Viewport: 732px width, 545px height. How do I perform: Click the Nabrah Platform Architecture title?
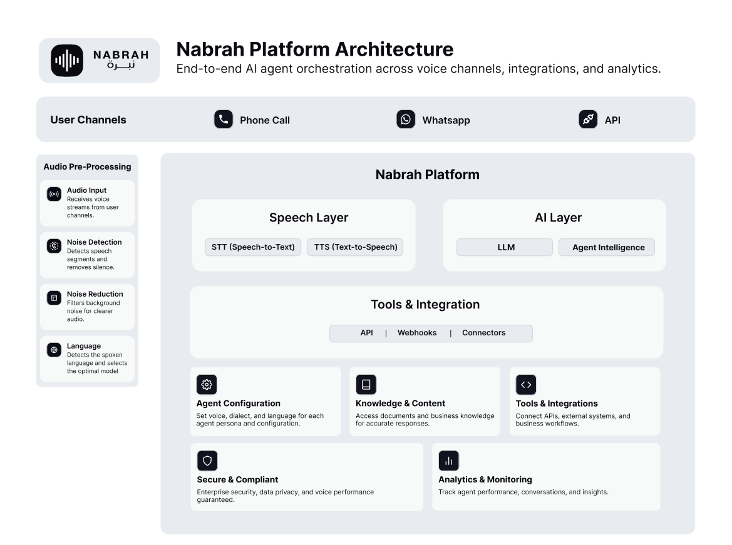pyautogui.click(x=314, y=49)
